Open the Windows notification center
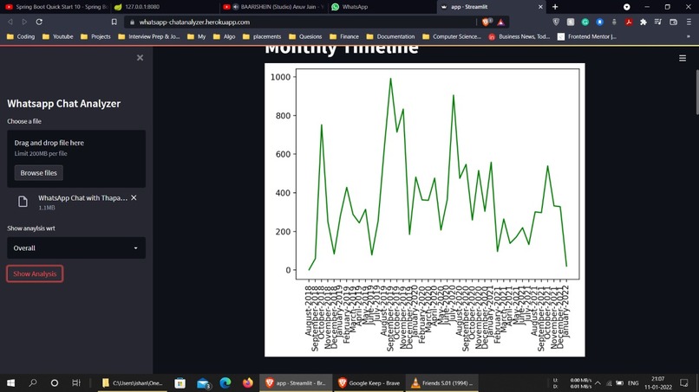Screen dimensions: 699x392 (684, 382)
